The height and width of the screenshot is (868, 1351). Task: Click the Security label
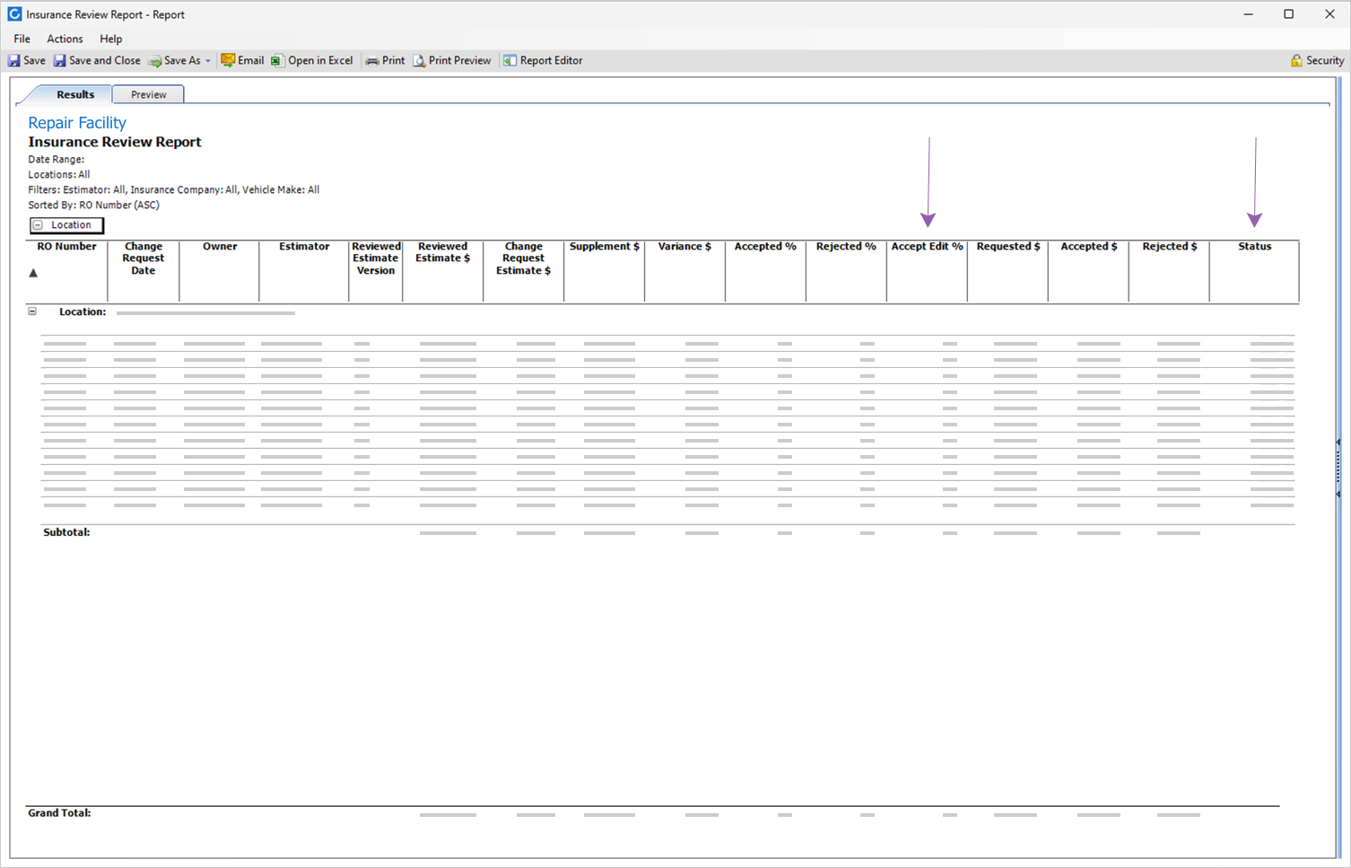point(1325,60)
